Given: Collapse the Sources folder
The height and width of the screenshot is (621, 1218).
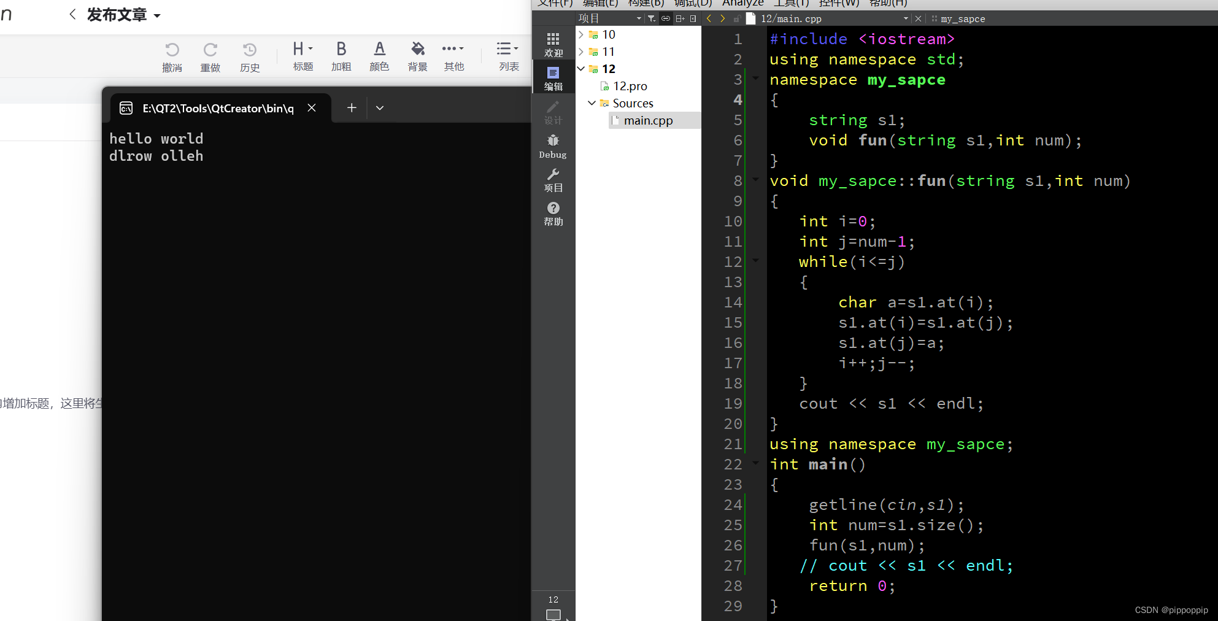Looking at the screenshot, I should (592, 103).
